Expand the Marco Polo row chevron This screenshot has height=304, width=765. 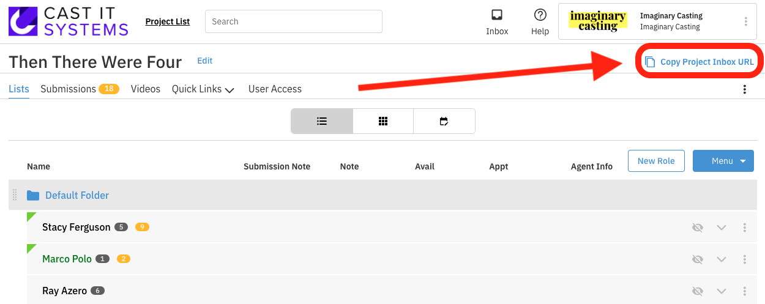(721, 259)
